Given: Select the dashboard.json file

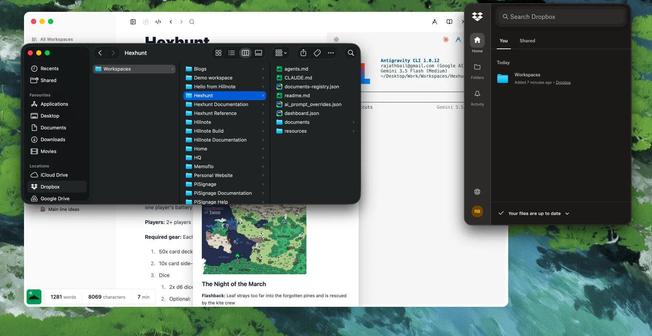Looking at the screenshot, I should pyautogui.click(x=315, y=113).
